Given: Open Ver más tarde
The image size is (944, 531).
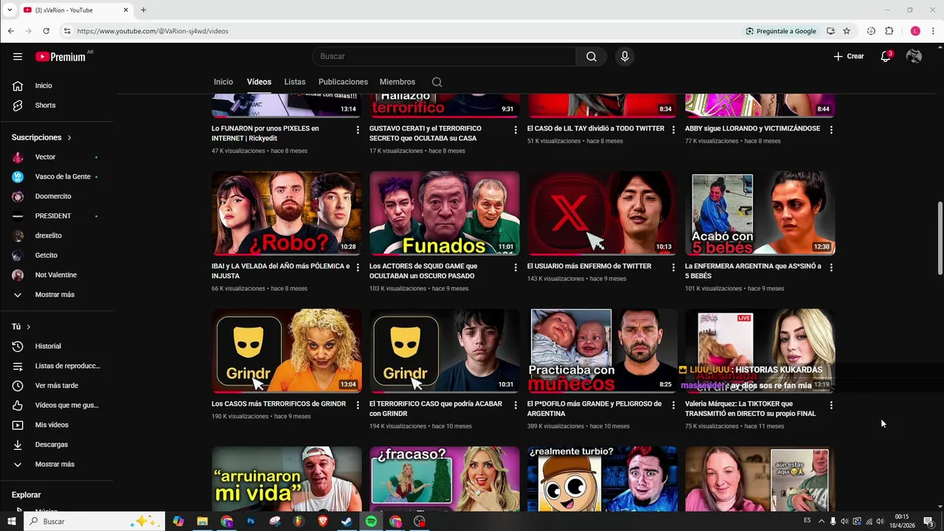Looking at the screenshot, I should point(56,386).
